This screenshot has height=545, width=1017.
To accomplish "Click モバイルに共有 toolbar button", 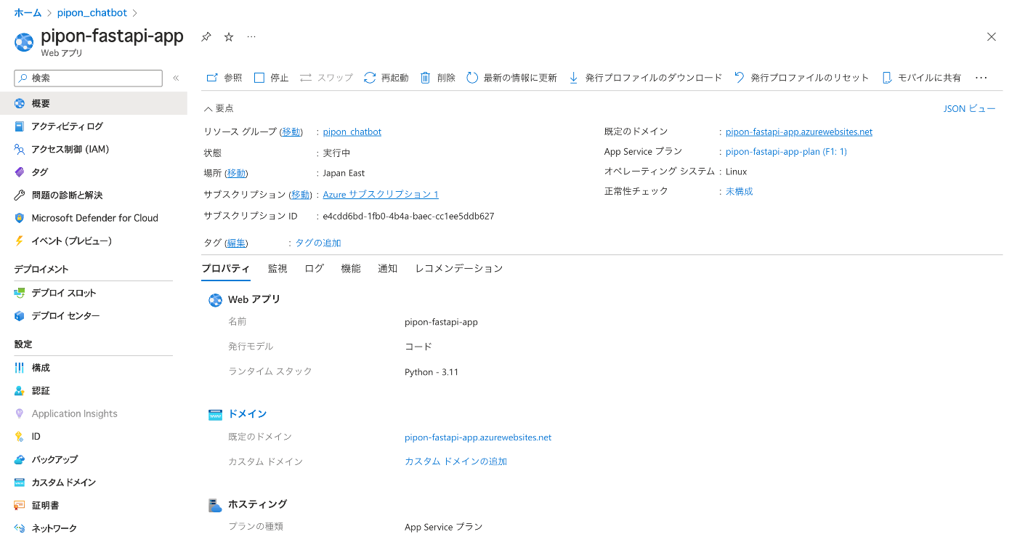I will click(921, 78).
